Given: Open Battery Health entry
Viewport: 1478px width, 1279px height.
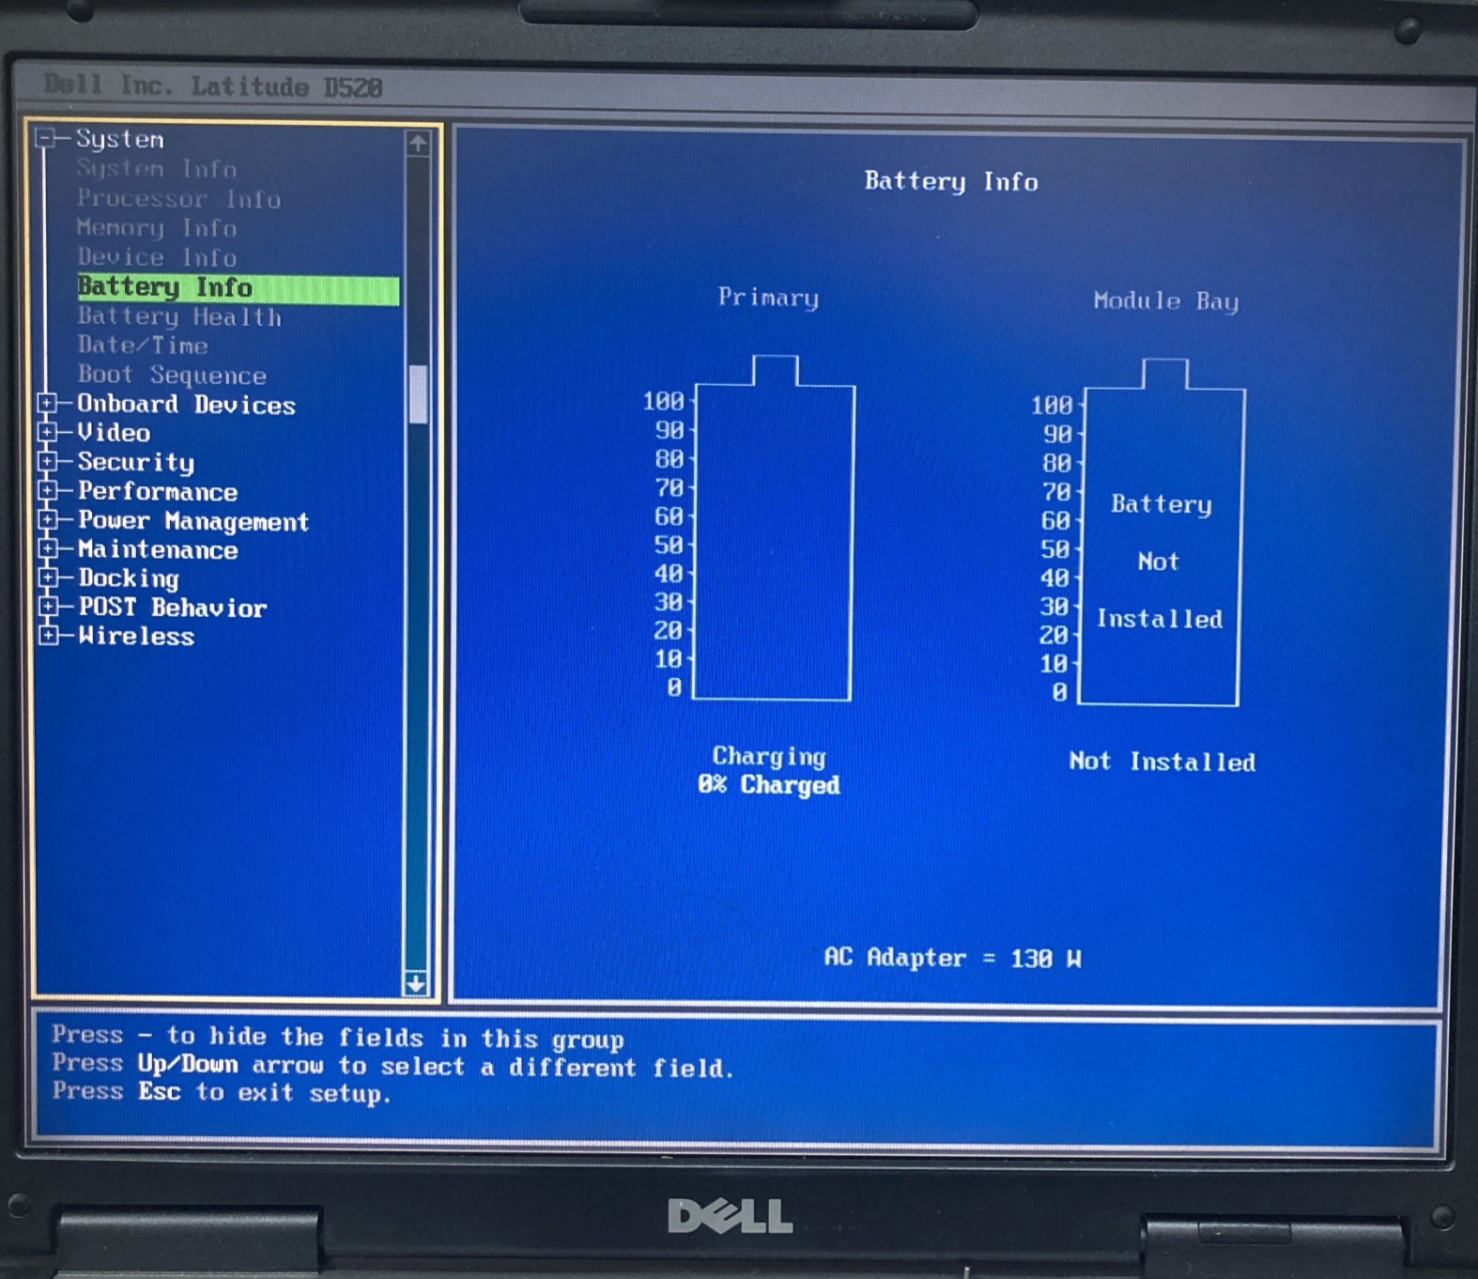Looking at the screenshot, I should click(x=179, y=316).
